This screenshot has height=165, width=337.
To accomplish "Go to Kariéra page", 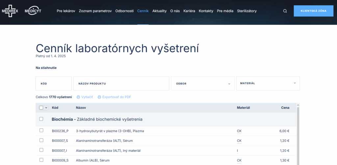I will pos(189,11).
